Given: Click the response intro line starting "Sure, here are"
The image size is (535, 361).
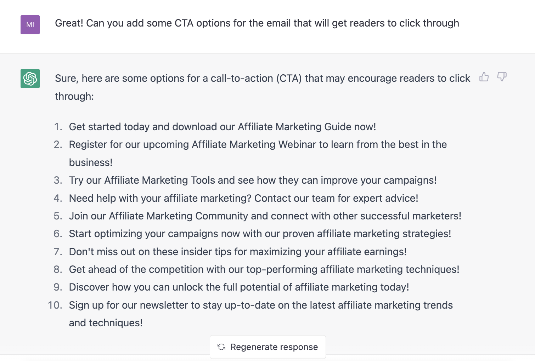Looking at the screenshot, I should tap(262, 78).
